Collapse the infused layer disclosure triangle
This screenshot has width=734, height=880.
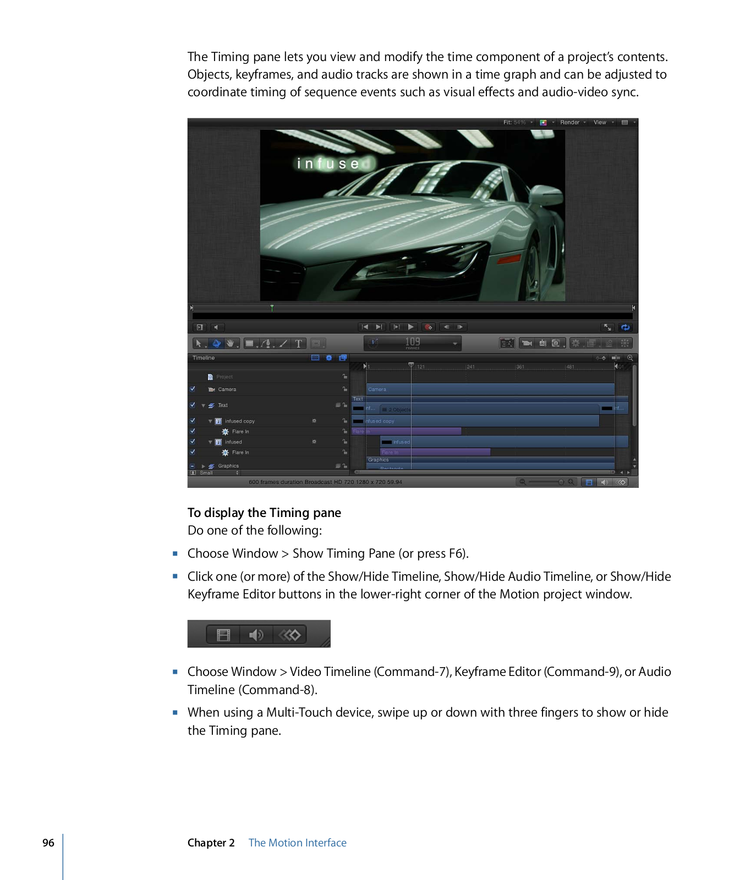[x=210, y=442]
